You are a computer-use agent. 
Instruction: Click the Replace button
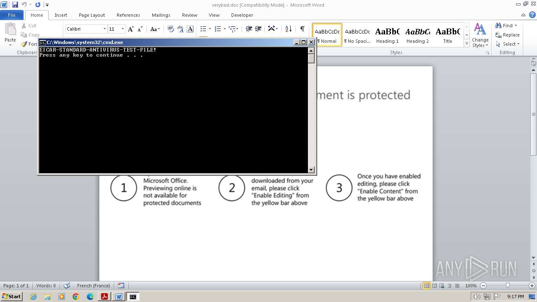click(x=507, y=35)
